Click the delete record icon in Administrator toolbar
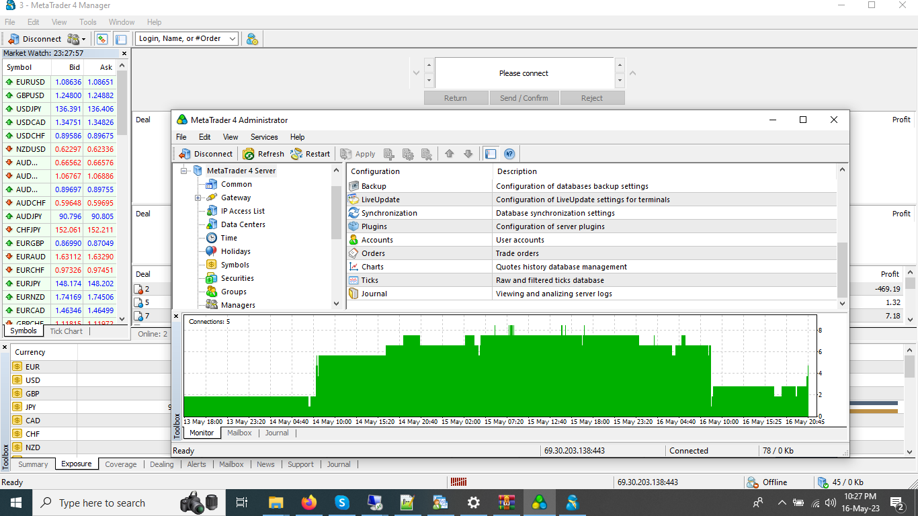The width and height of the screenshot is (918, 516). pos(427,154)
